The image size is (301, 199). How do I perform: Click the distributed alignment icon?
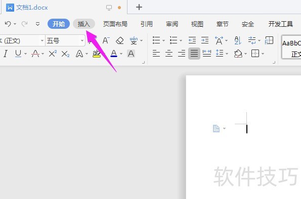[207, 54]
